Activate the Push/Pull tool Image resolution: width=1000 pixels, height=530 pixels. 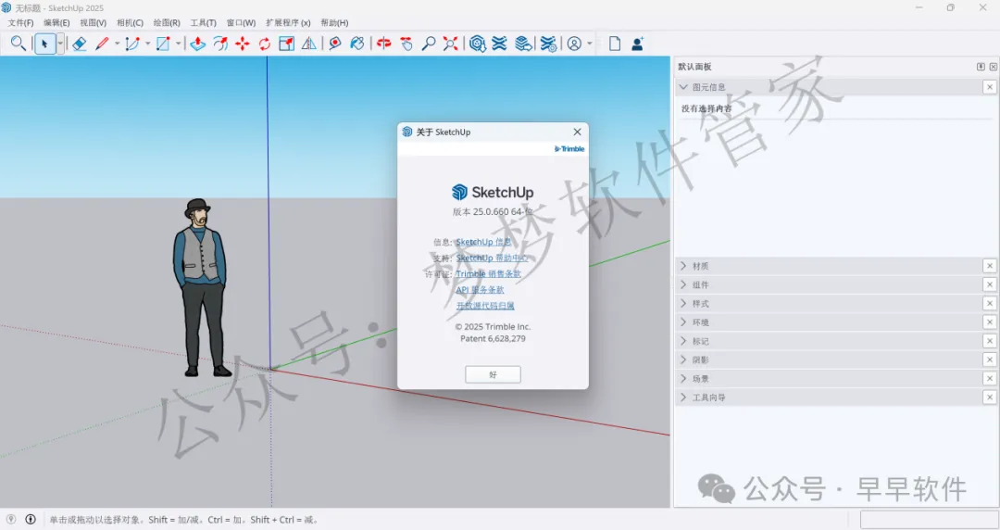[x=198, y=44]
